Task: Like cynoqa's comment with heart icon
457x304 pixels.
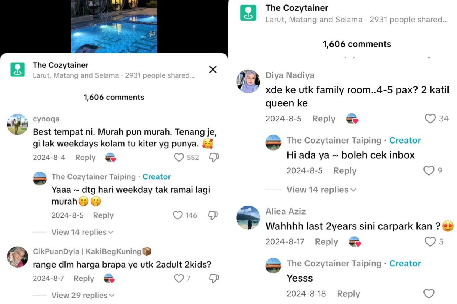Action: [179, 158]
